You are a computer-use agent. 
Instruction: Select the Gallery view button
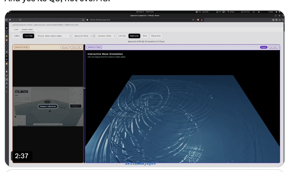tap(17, 36)
